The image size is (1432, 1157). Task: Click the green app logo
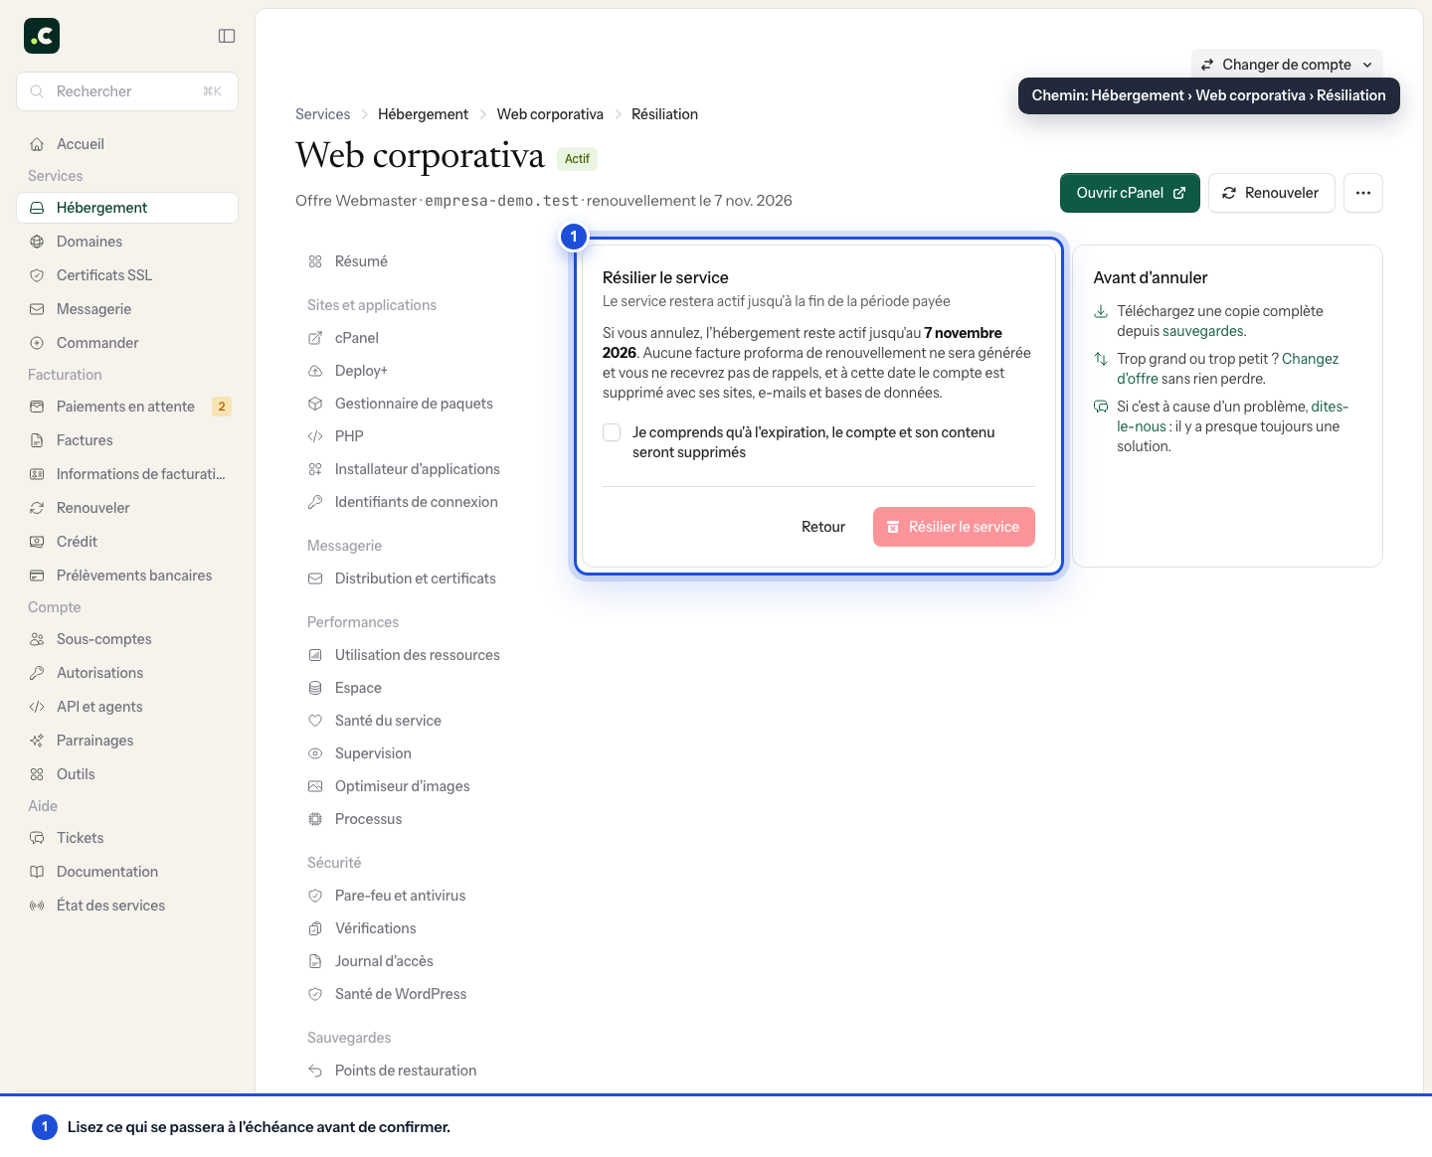point(42,36)
